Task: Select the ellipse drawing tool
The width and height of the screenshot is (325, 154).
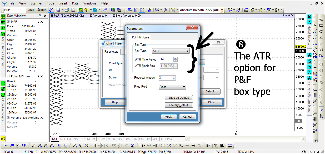Action: coord(321,31)
